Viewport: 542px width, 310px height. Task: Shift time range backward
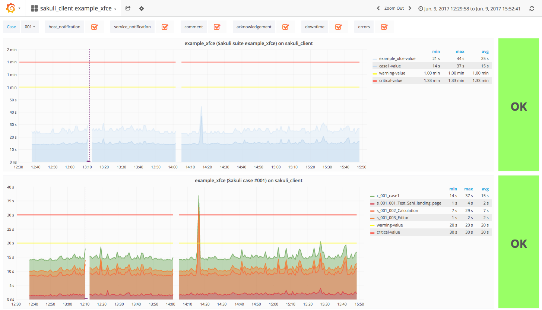(378, 8)
